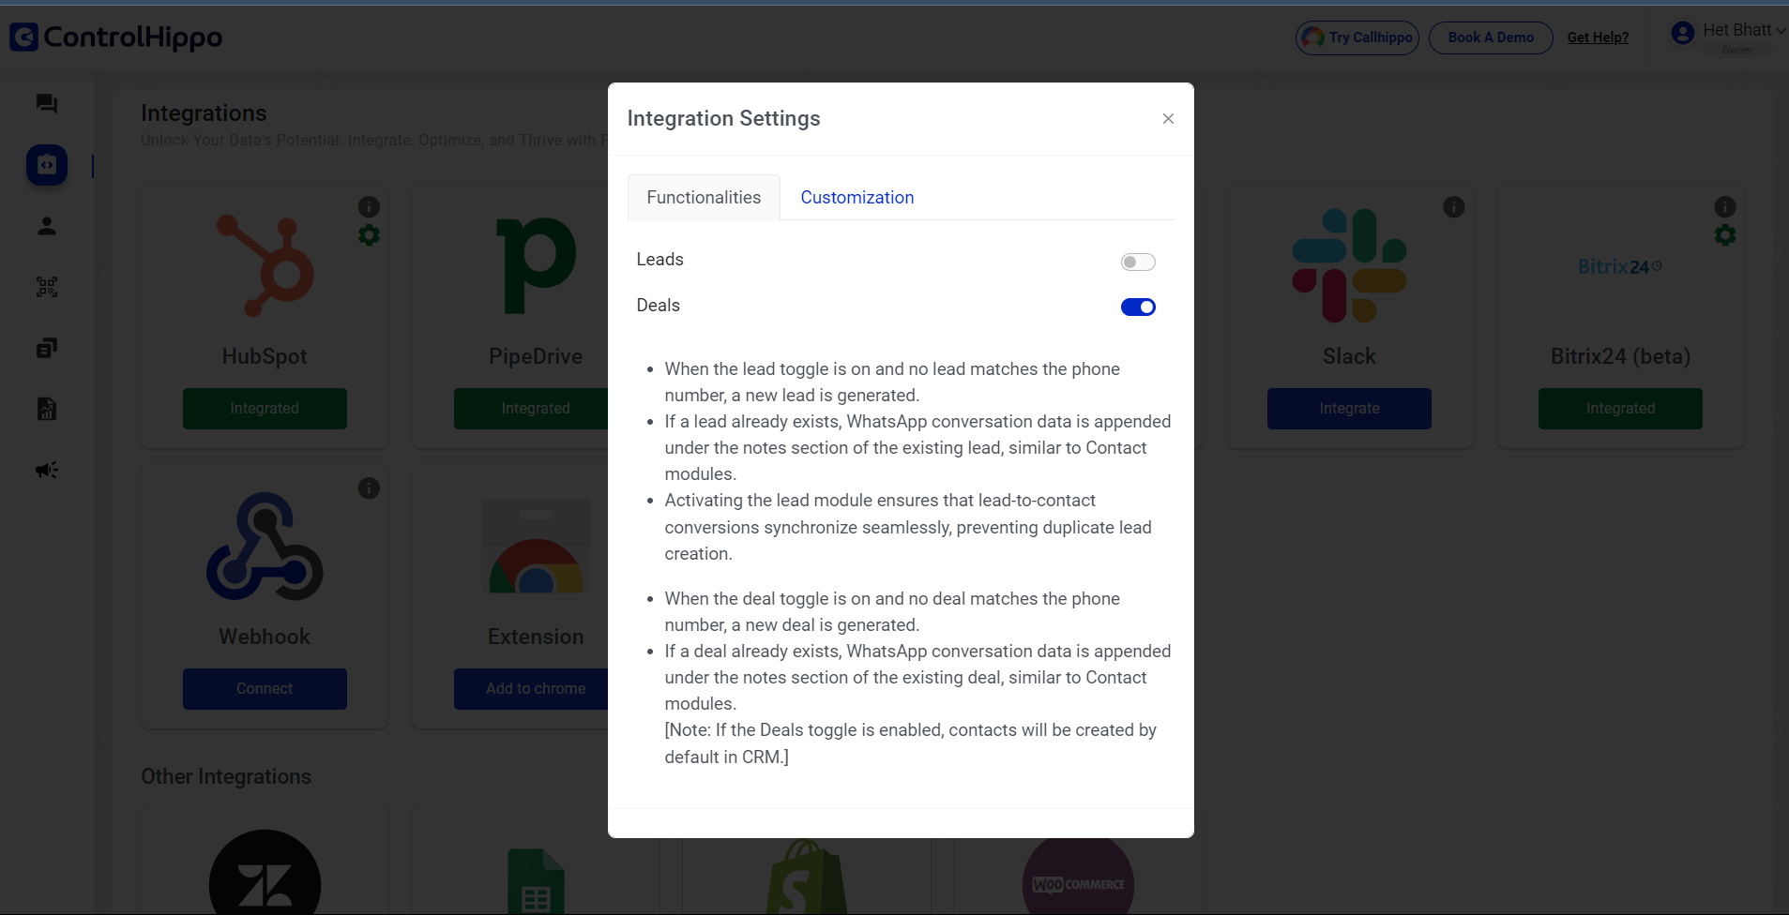
Task: Click the Integrations sidebar icon
Action: pyautogui.click(x=47, y=165)
